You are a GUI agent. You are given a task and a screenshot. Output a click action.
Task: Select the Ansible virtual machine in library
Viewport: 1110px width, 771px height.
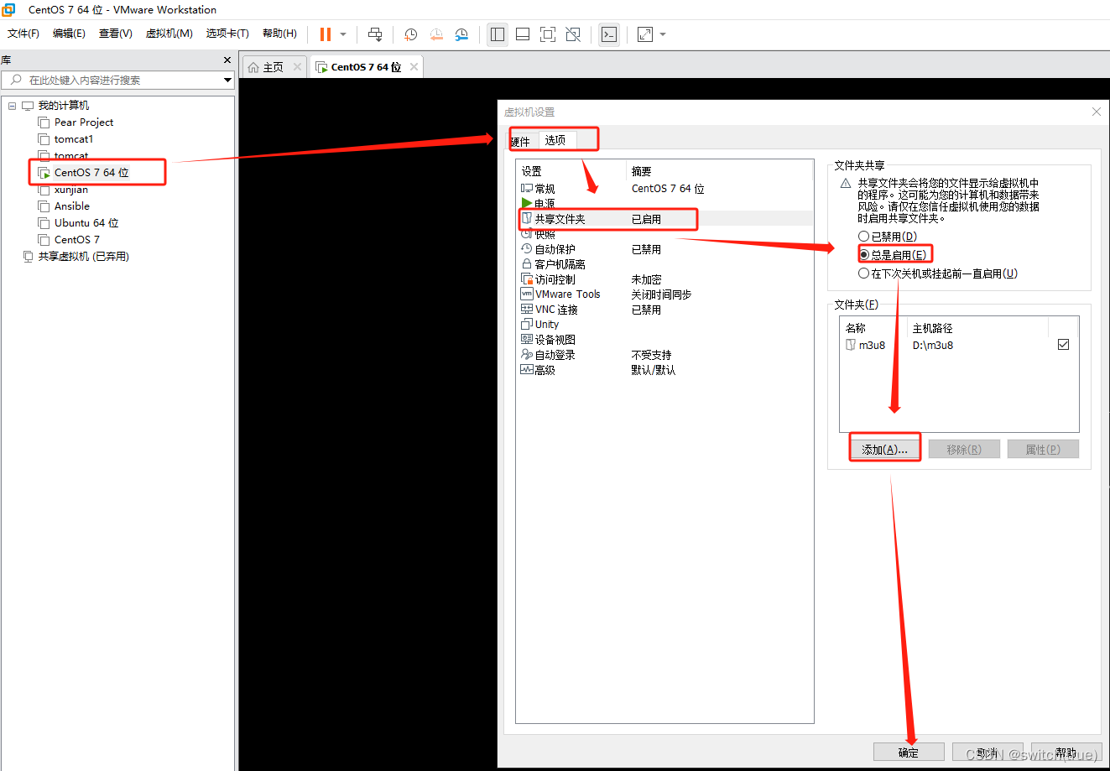pyautogui.click(x=70, y=206)
